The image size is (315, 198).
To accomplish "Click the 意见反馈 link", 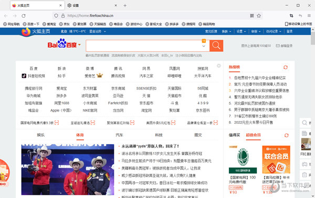I will [211, 31].
